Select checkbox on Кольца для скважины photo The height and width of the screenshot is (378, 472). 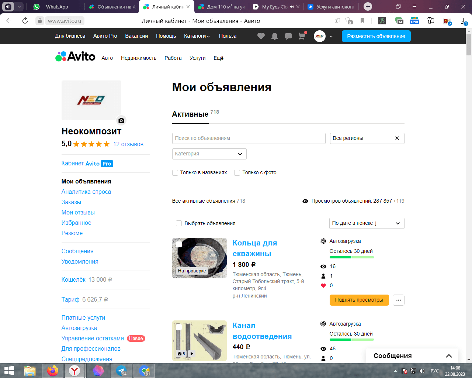click(179, 244)
